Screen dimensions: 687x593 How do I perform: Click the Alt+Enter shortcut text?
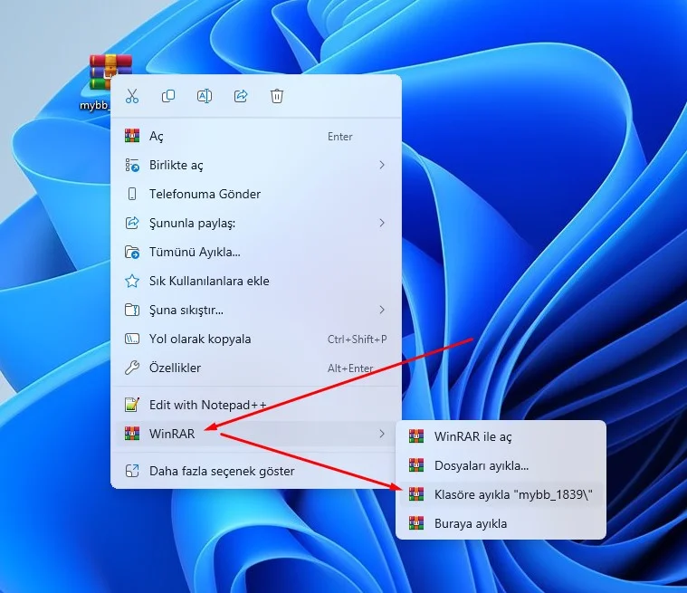pyautogui.click(x=350, y=368)
